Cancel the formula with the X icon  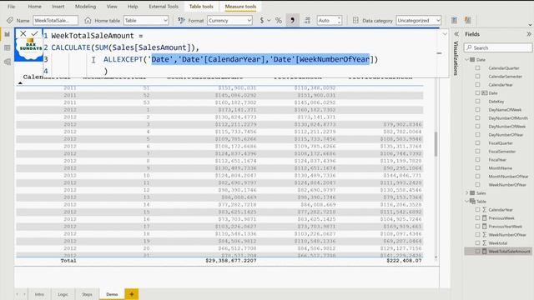(23, 33)
